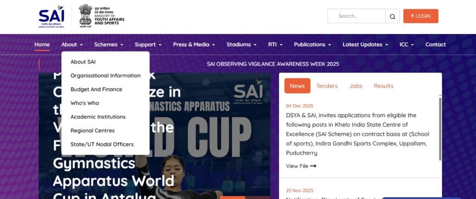Select Who's Who from About menu
This screenshot has height=199, width=476.
click(x=85, y=103)
